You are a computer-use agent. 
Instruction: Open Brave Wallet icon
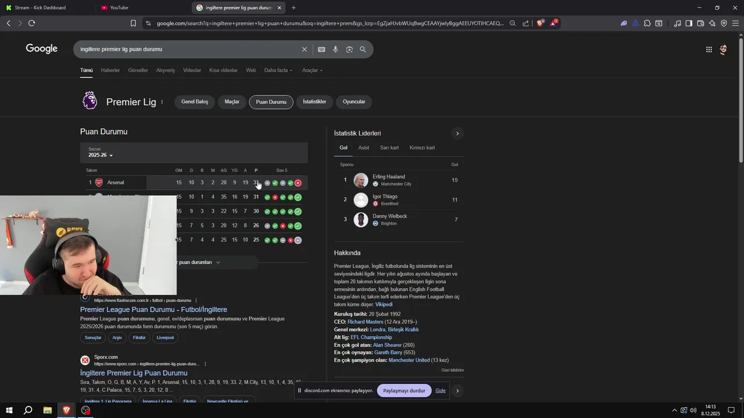(700, 23)
